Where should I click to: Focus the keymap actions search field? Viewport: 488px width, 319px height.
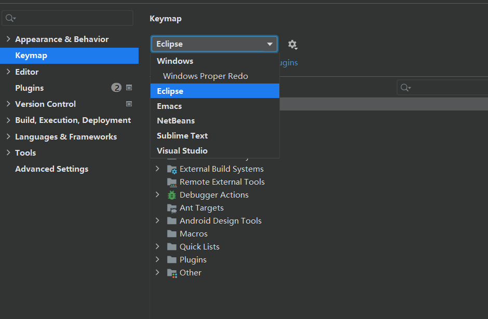(x=442, y=88)
